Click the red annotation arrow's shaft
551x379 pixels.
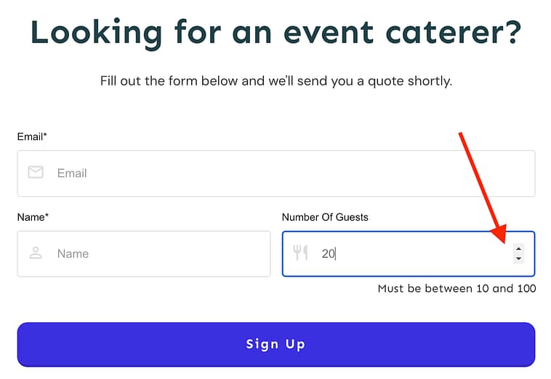coord(478,182)
